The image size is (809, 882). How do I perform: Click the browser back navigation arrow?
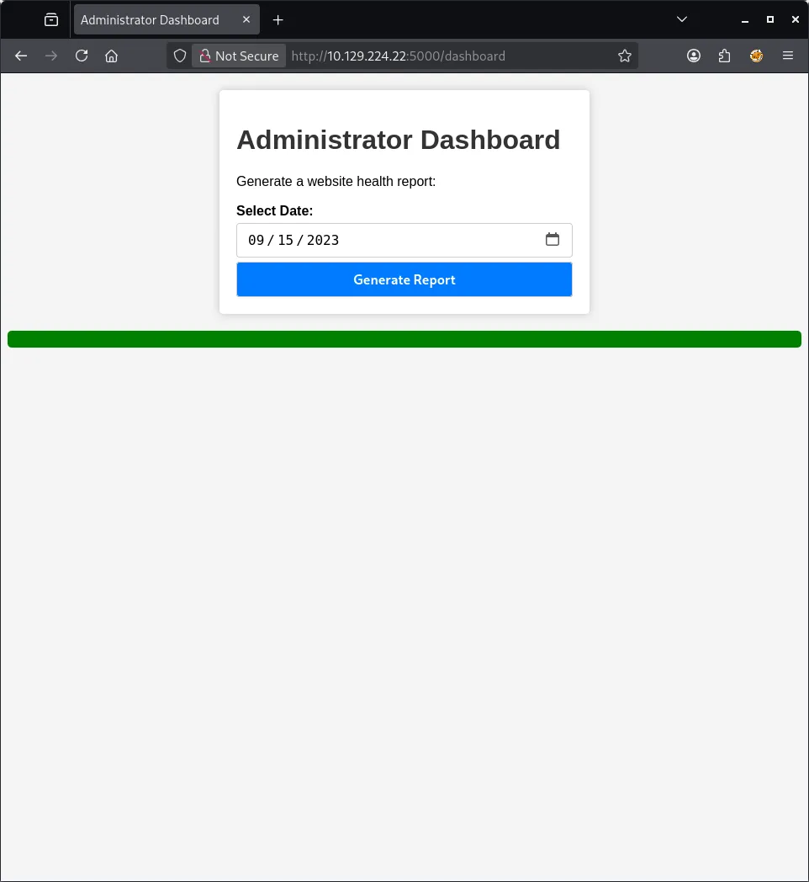click(x=20, y=56)
